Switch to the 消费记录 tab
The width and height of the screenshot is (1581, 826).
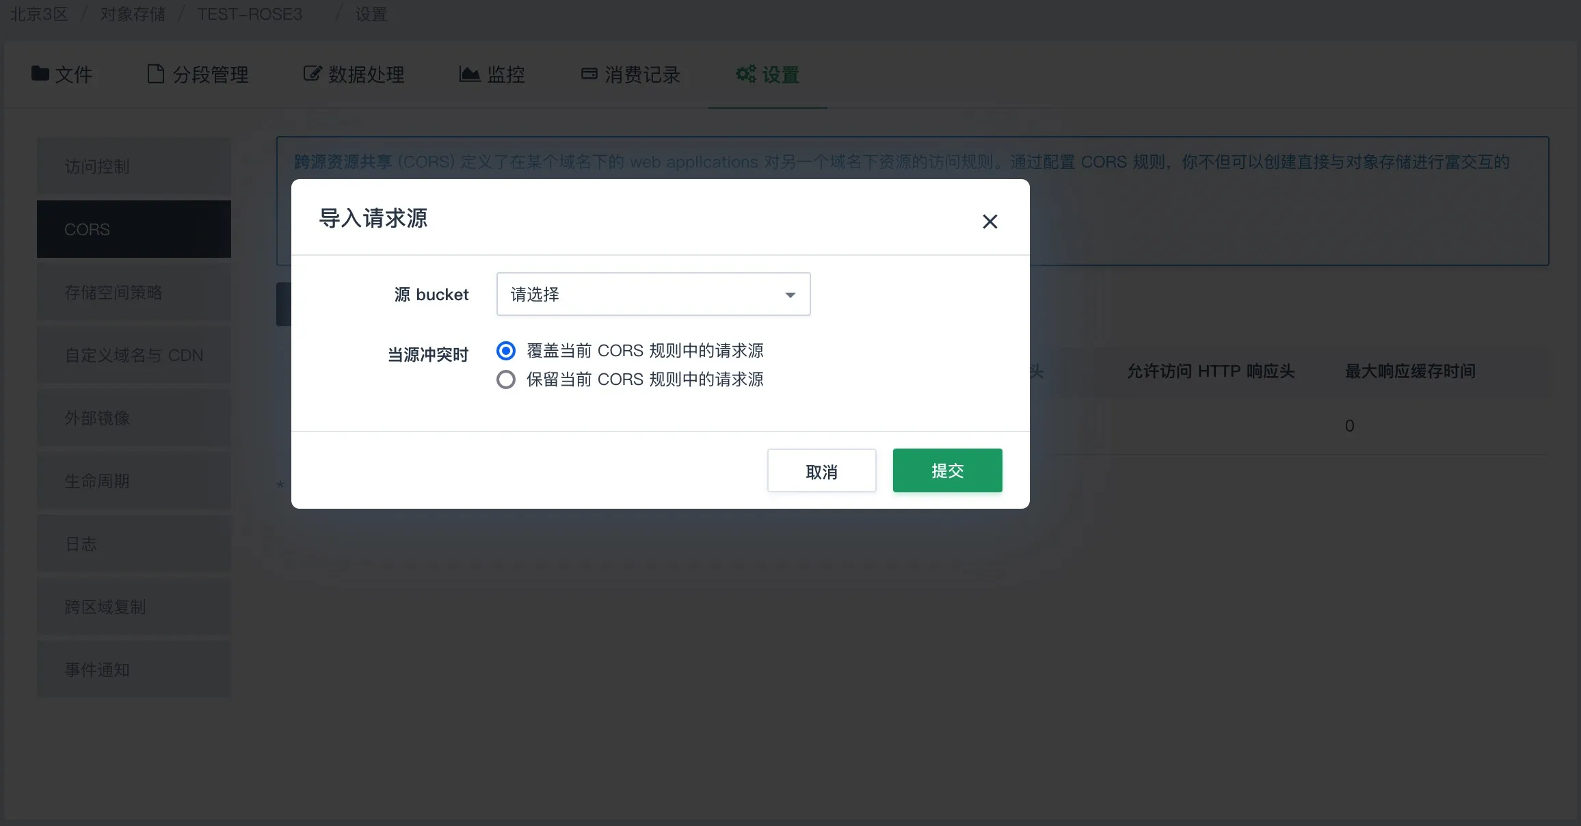[641, 75]
